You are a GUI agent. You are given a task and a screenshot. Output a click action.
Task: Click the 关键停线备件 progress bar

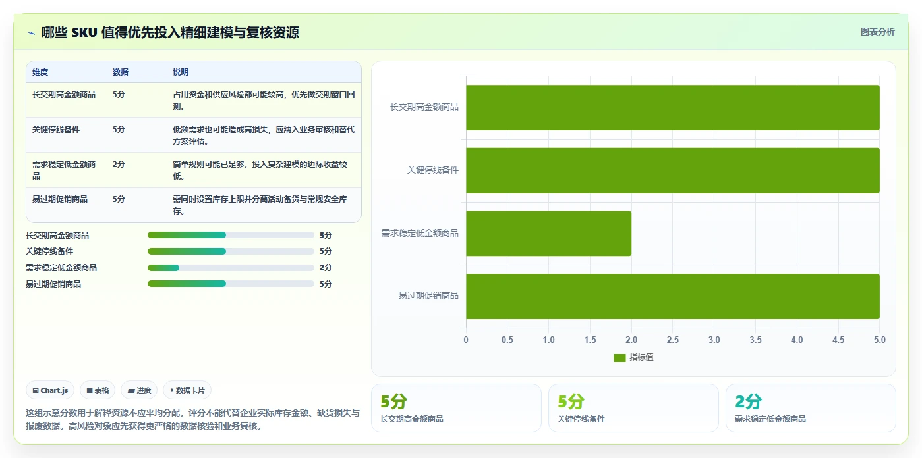point(231,251)
